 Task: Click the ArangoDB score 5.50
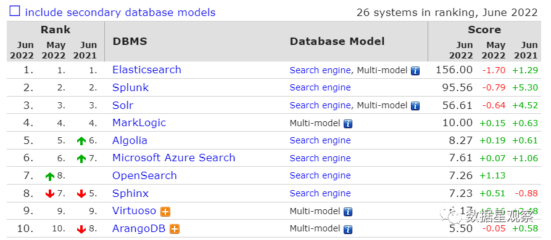coord(460,229)
